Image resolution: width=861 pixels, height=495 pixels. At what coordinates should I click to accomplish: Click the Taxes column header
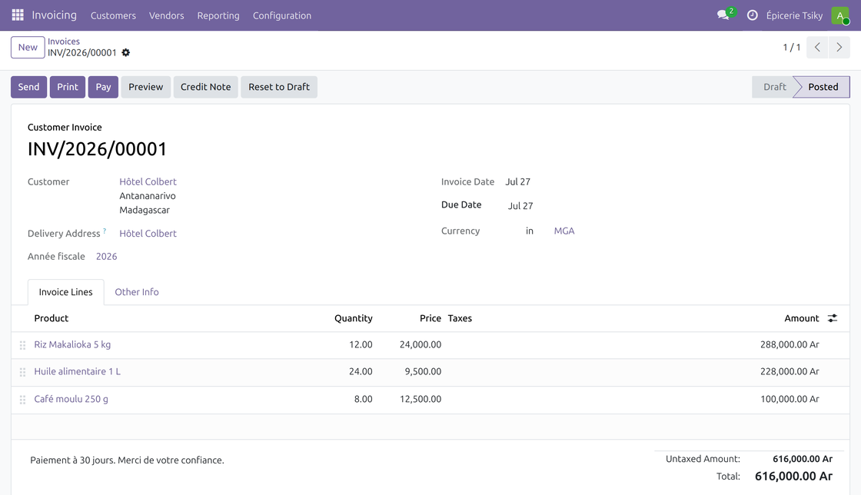pyautogui.click(x=460, y=318)
